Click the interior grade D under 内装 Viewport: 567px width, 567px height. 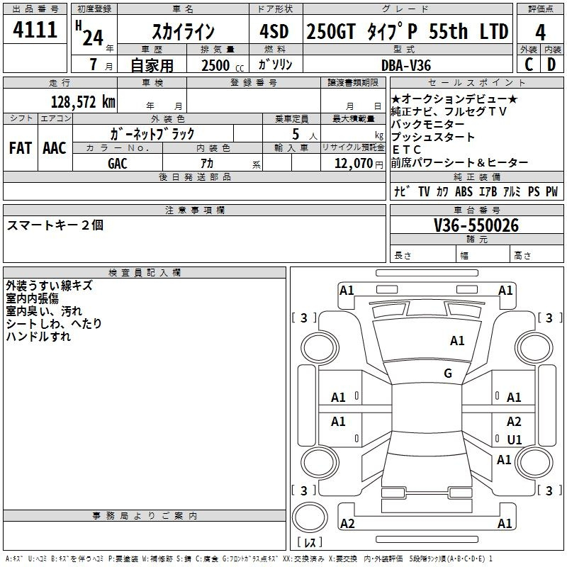pyautogui.click(x=551, y=64)
